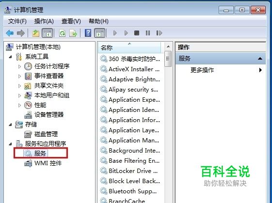
Task: Click the 本地用户和组 icon
Action: [28, 95]
